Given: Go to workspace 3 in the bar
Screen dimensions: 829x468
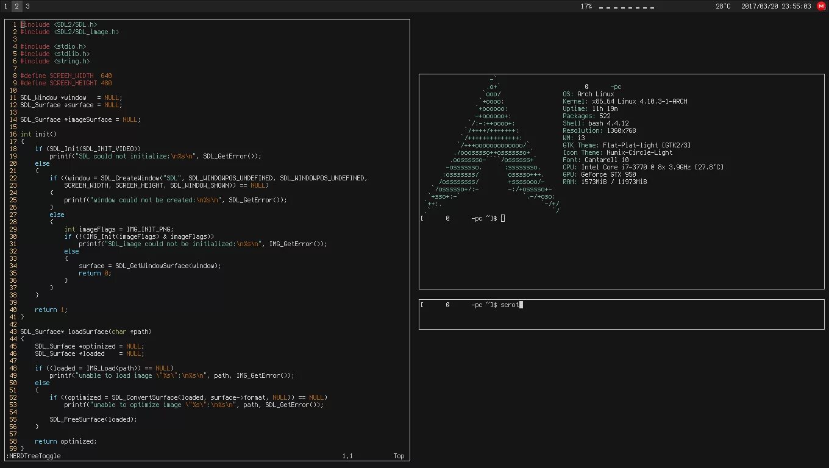Looking at the screenshot, I should pos(27,6).
